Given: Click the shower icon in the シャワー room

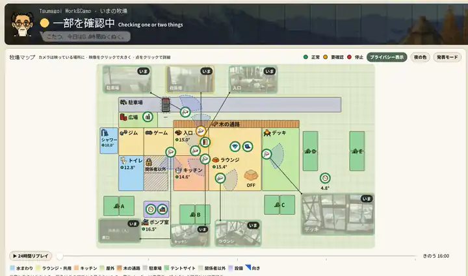Looking at the screenshot, I should tap(105, 132).
